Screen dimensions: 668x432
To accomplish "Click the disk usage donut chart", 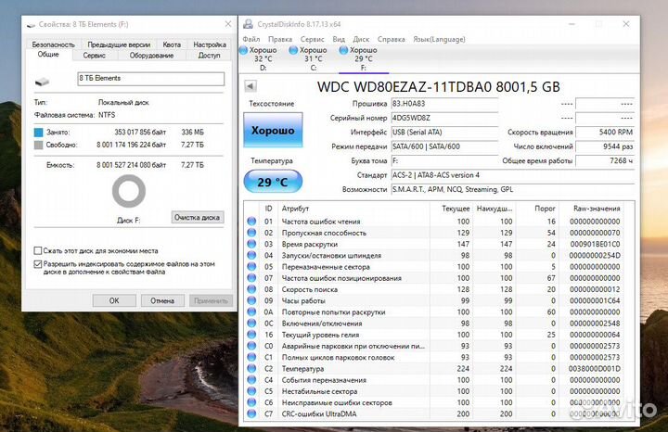I will click(x=129, y=191).
